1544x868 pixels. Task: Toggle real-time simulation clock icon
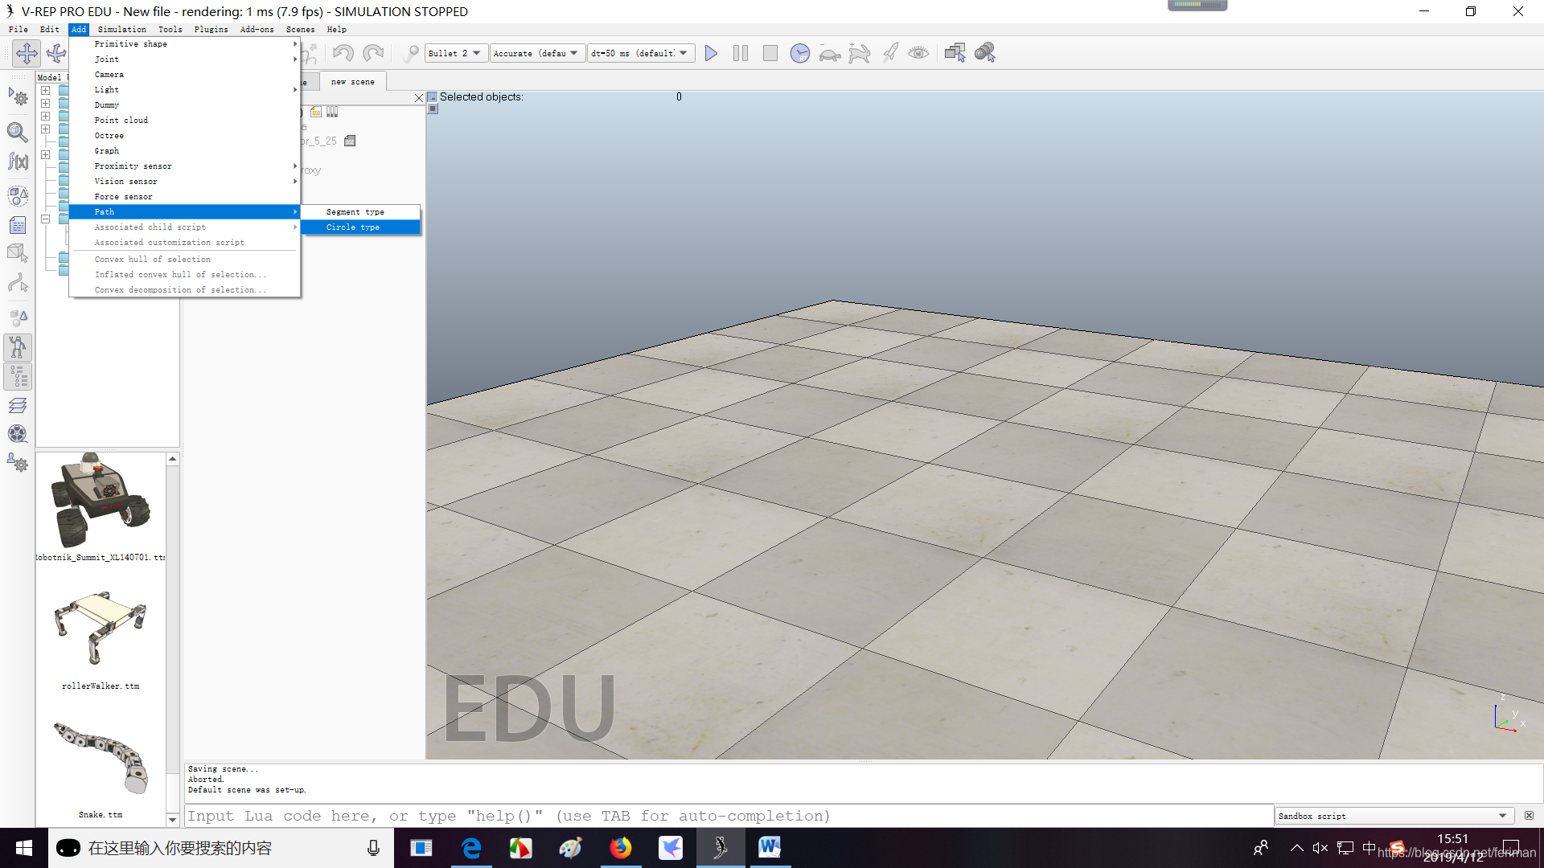pyautogui.click(x=799, y=53)
